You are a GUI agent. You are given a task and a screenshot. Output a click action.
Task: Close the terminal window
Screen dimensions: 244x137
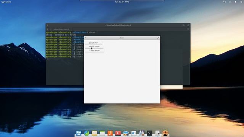click(48, 25)
